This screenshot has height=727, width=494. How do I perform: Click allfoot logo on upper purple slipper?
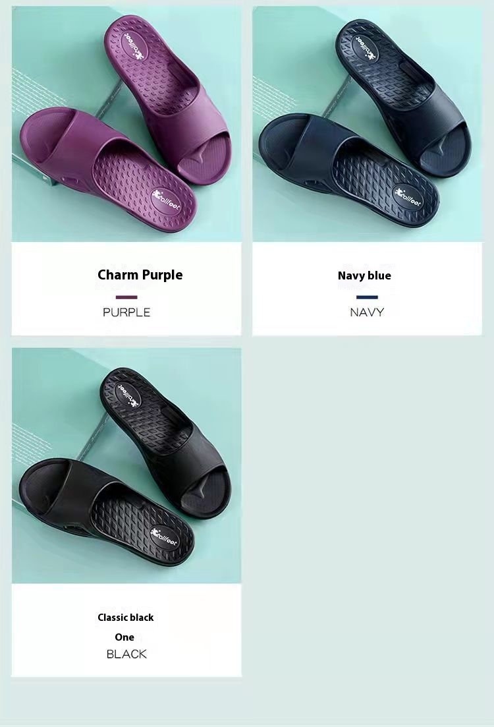tap(131, 46)
